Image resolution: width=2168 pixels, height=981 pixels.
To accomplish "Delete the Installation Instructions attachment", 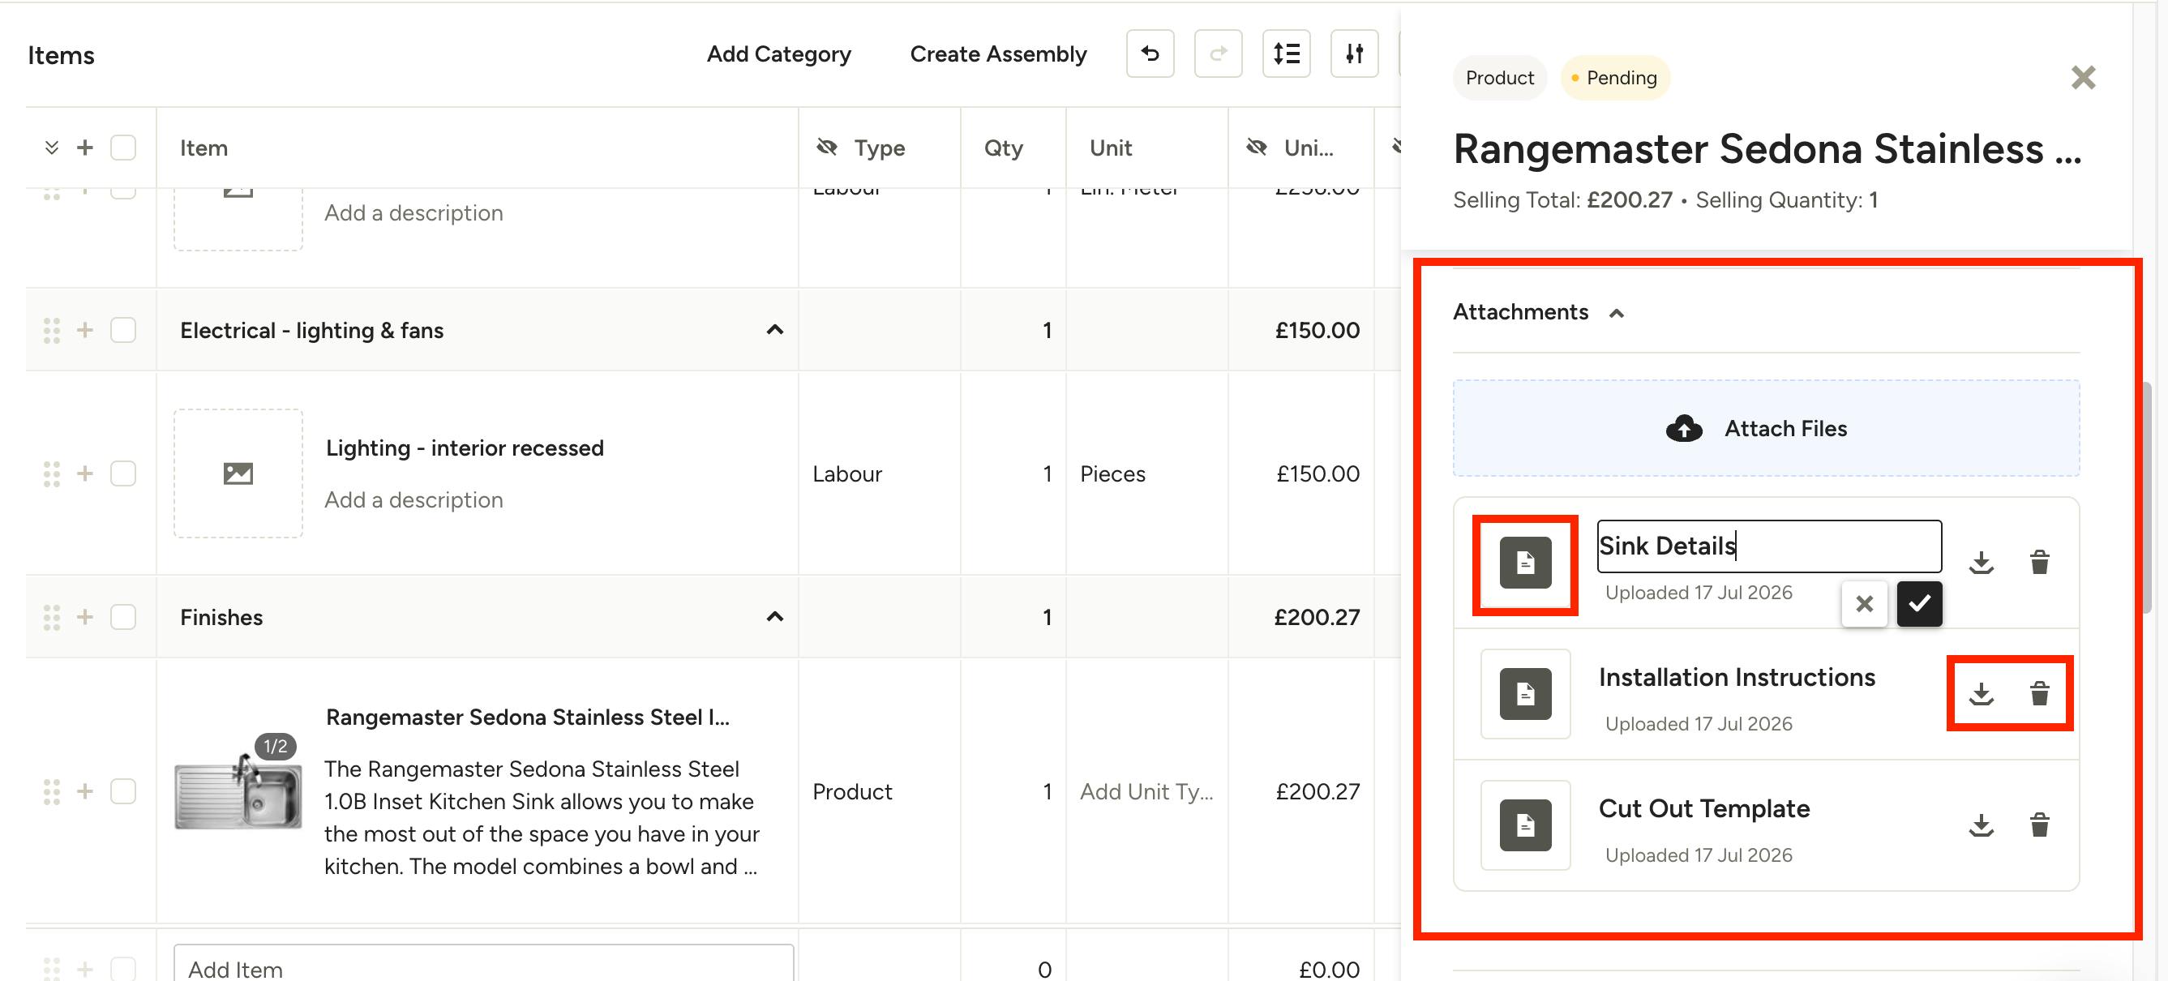I will click(x=2039, y=693).
